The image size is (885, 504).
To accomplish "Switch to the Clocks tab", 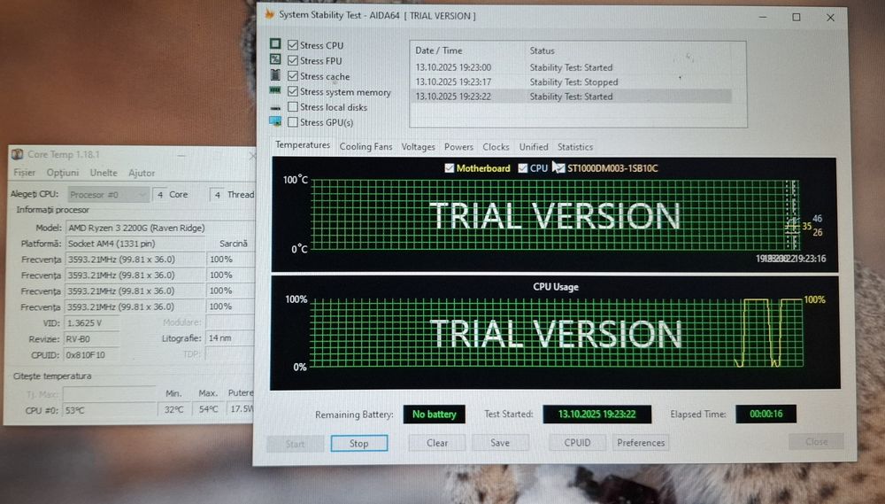I will pos(496,146).
